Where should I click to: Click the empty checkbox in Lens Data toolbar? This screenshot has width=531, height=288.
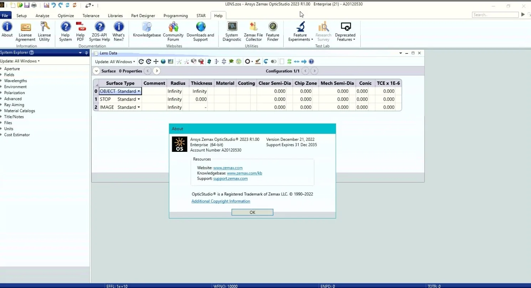pyautogui.click(x=282, y=62)
